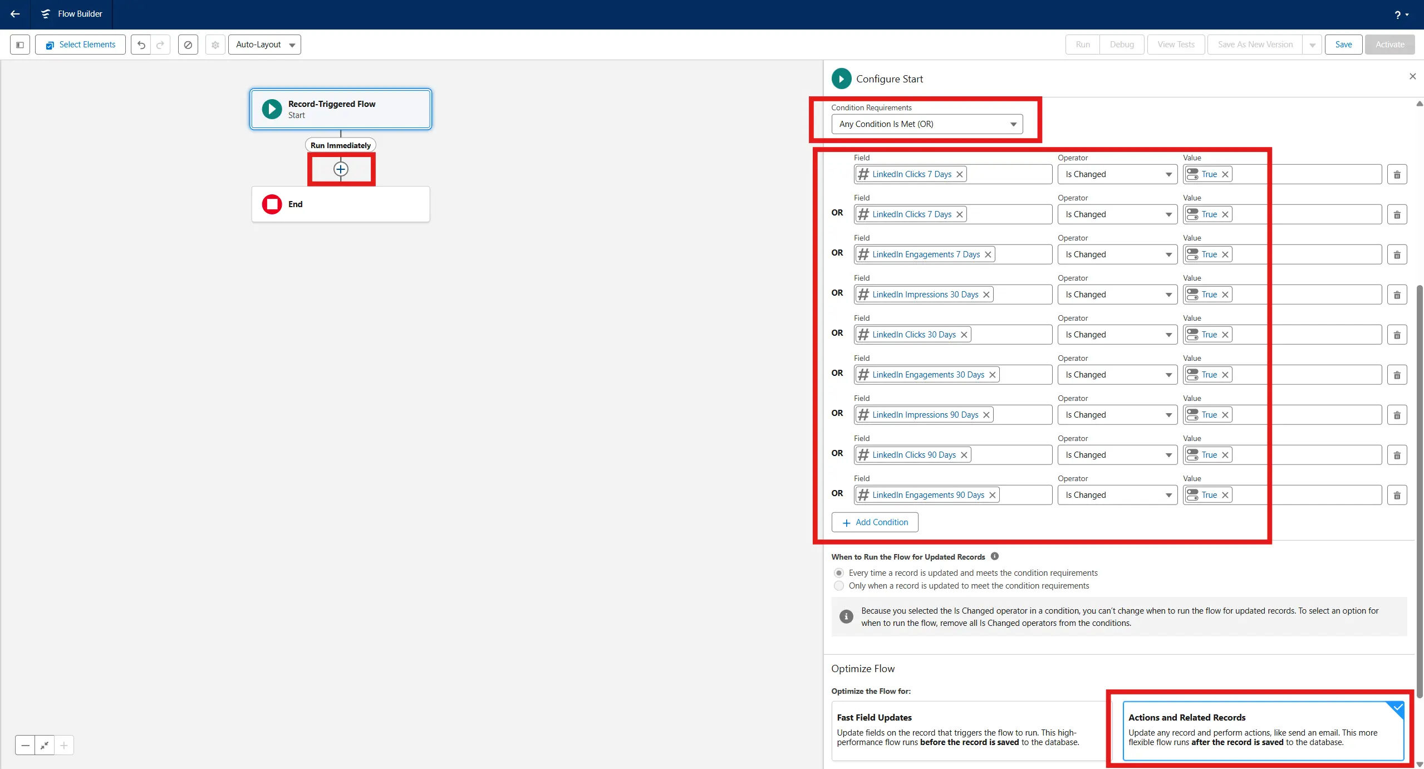Select the Record-Triggered Flow Start node

(x=341, y=109)
